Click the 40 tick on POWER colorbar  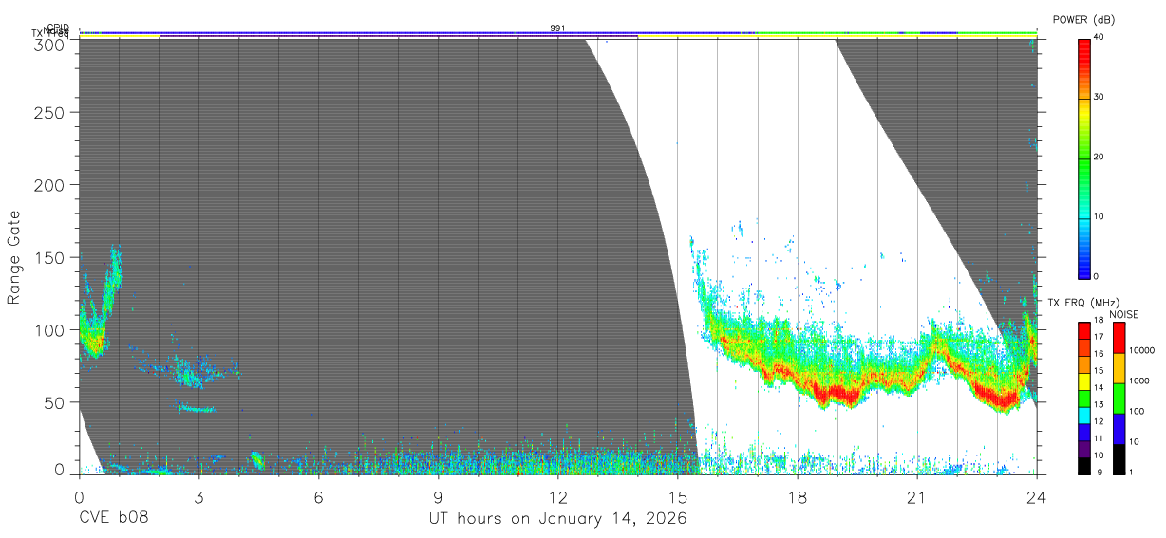pos(1100,37)
